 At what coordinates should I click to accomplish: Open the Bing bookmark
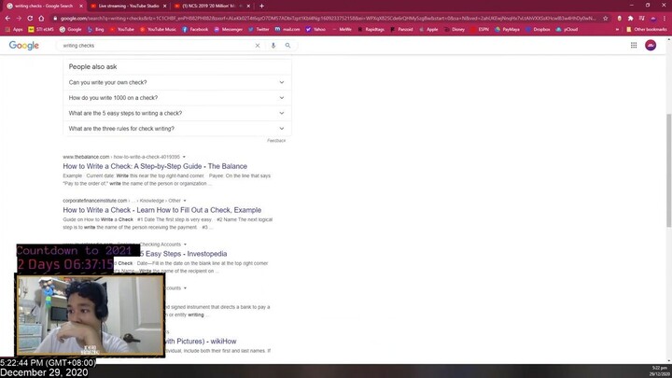[95, 30]
